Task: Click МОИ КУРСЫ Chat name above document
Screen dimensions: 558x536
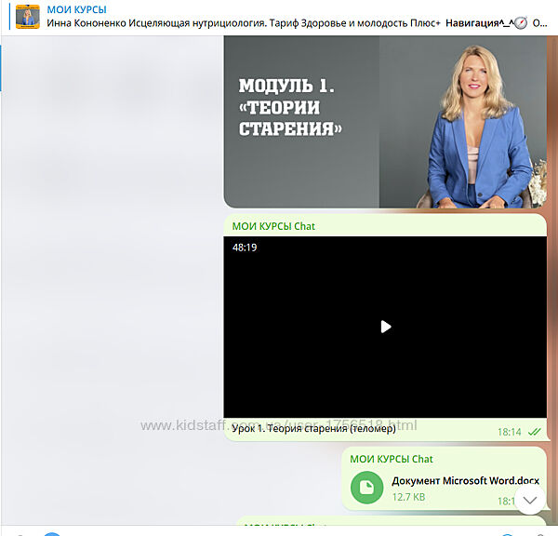Action: 391,459
